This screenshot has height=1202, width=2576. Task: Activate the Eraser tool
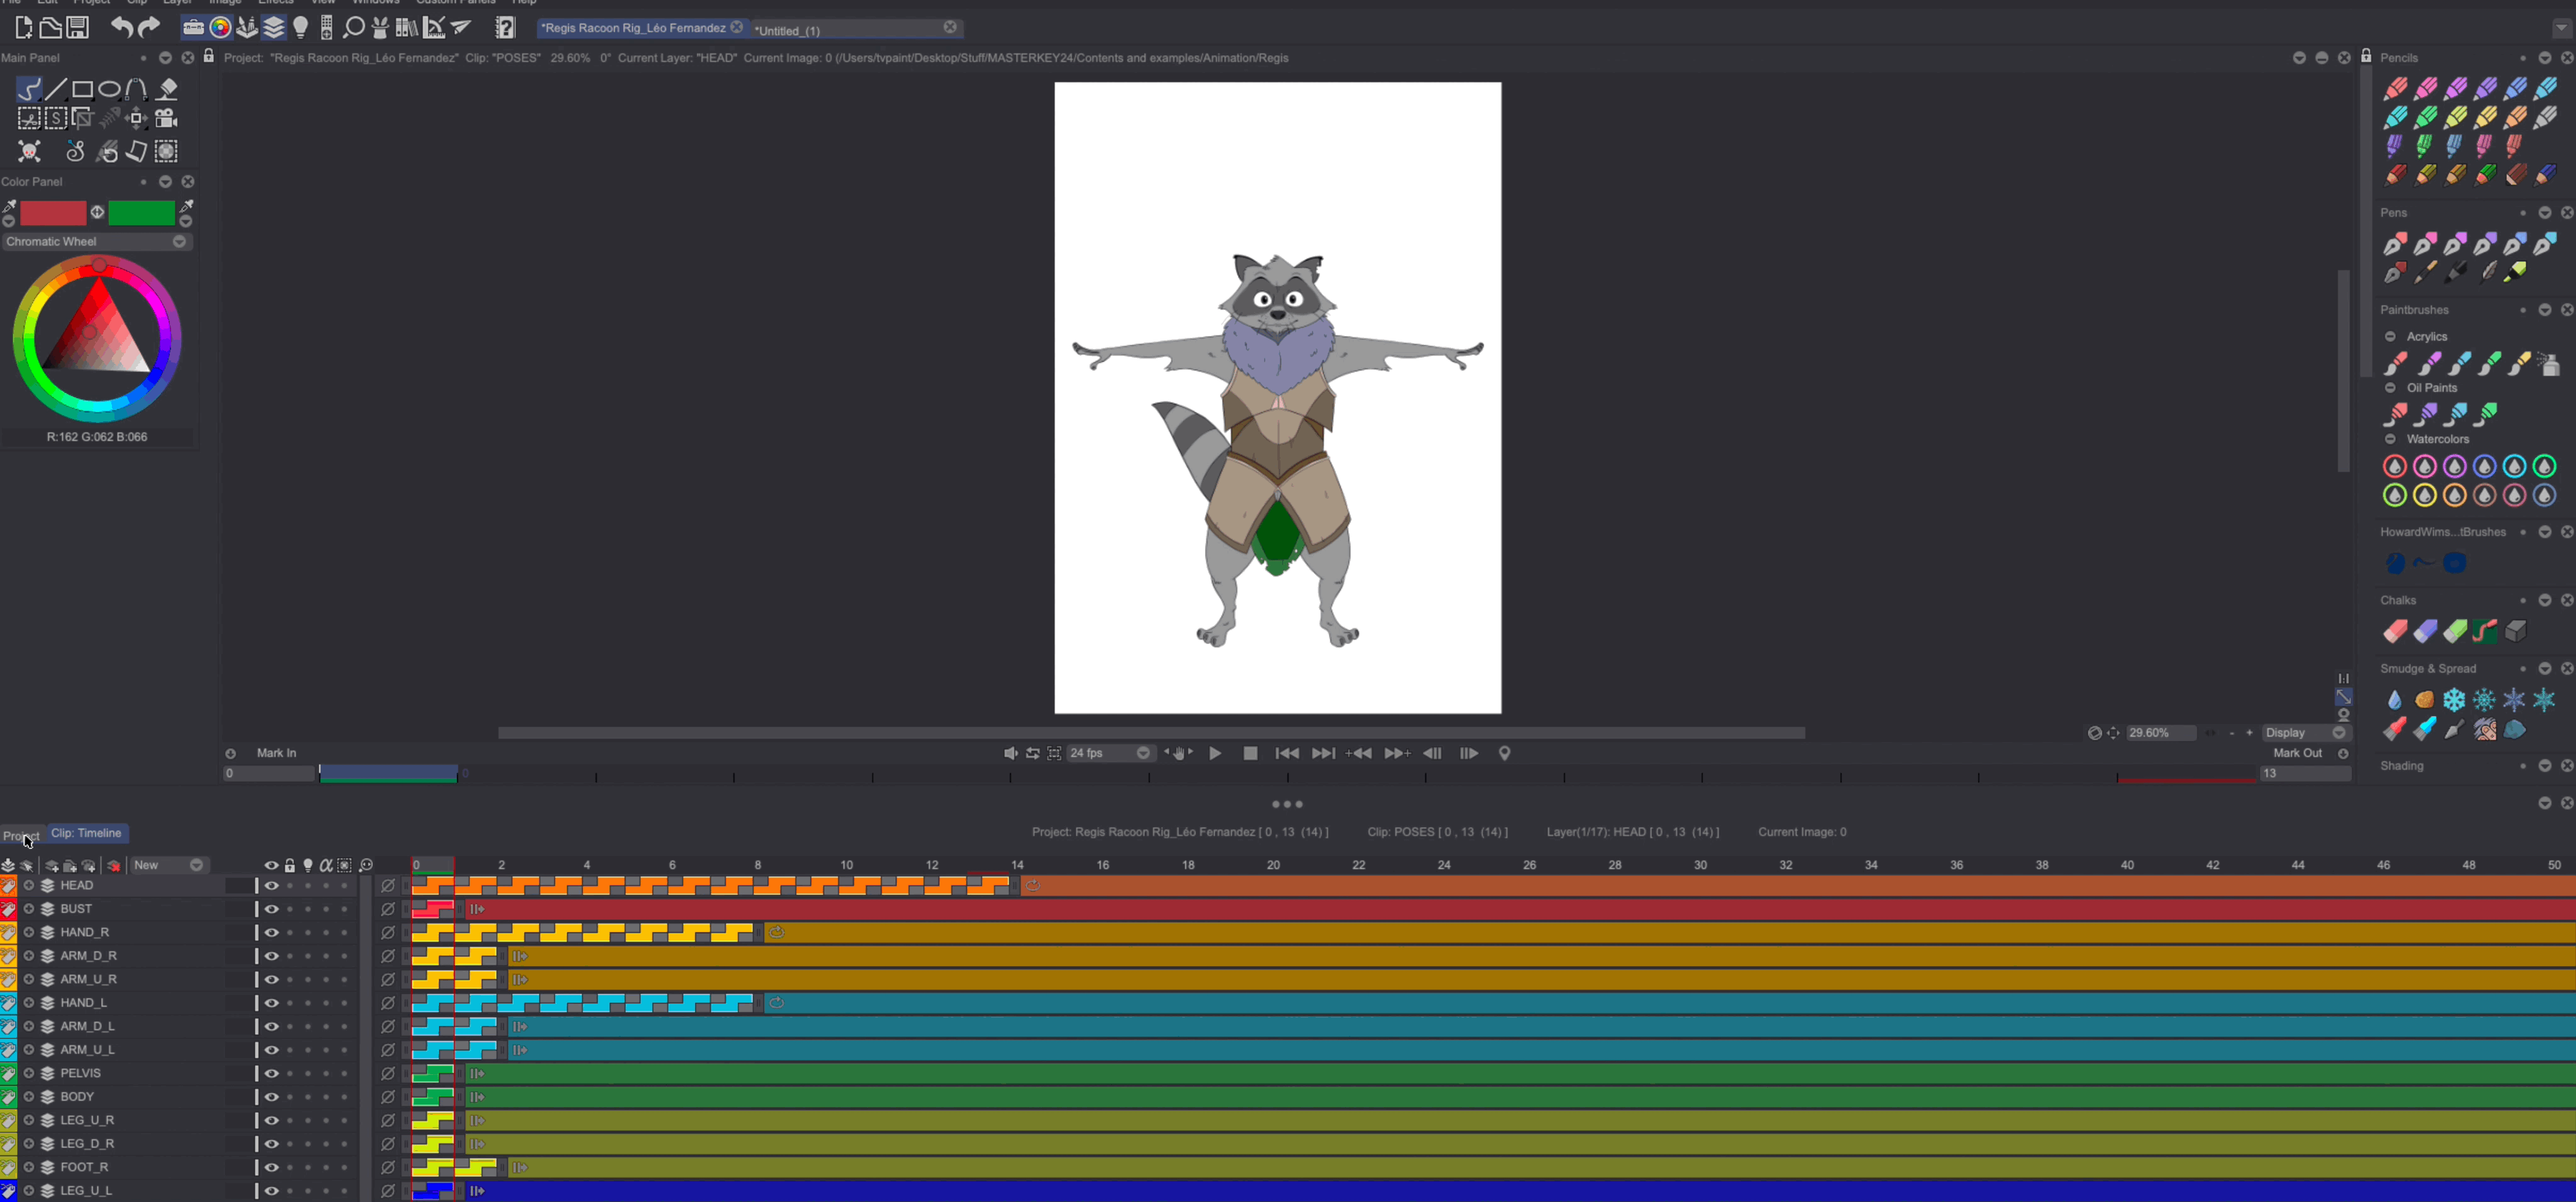pos(167,88)
